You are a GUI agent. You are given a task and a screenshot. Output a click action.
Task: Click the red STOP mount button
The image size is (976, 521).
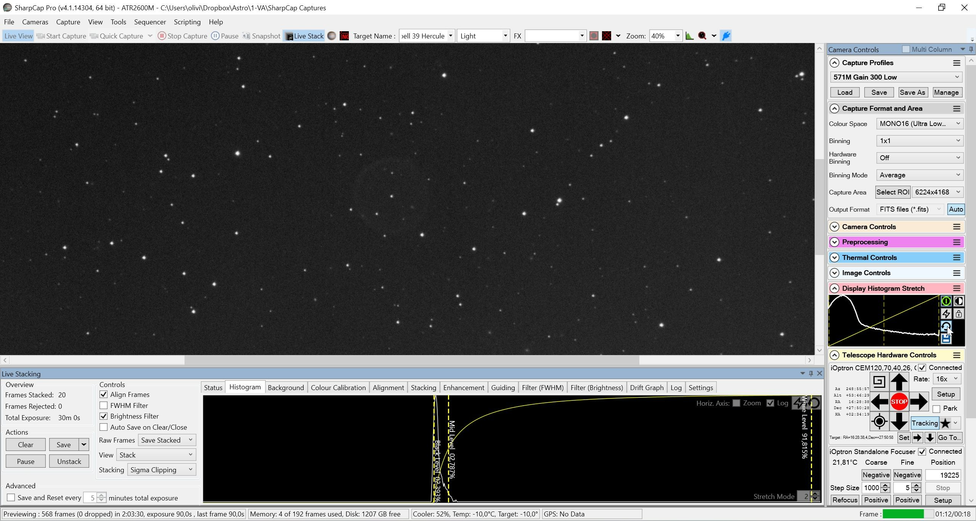click(x=899, y=401)
